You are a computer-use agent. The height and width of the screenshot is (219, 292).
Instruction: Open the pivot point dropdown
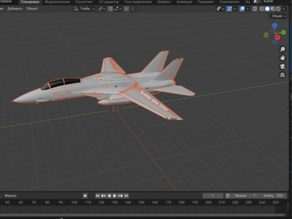point(102,9)
